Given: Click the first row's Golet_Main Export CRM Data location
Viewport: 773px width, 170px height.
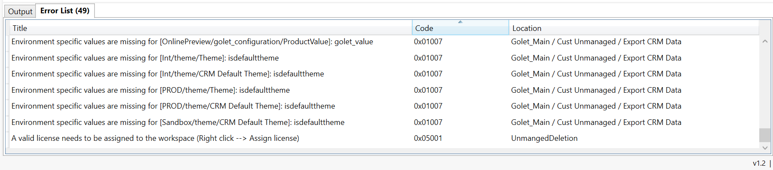Looking at the screenshot, I should tap(596, 42).
